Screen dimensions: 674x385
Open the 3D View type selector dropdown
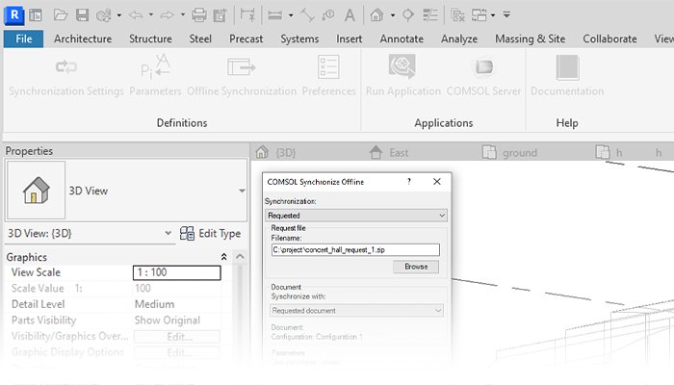[242, 191]
